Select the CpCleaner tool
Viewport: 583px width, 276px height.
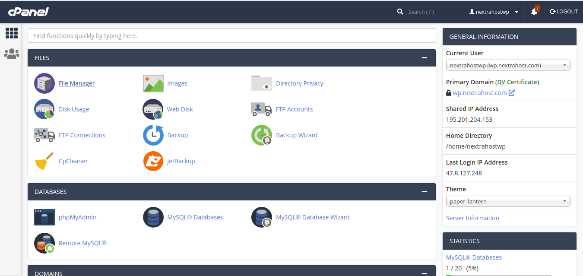click(x=73, y=161)
